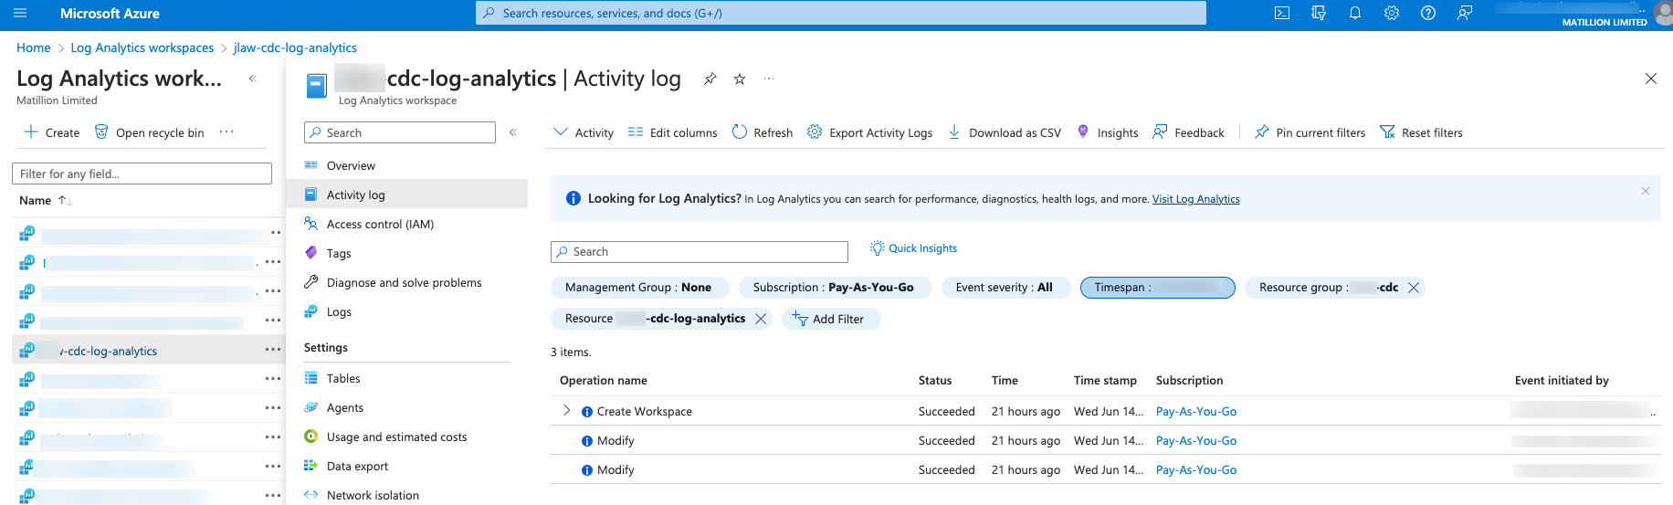Screen dimensions: 1673x505
Task: Expand the Activity dropdown in toolbar
Action: (x=584, y=132)
